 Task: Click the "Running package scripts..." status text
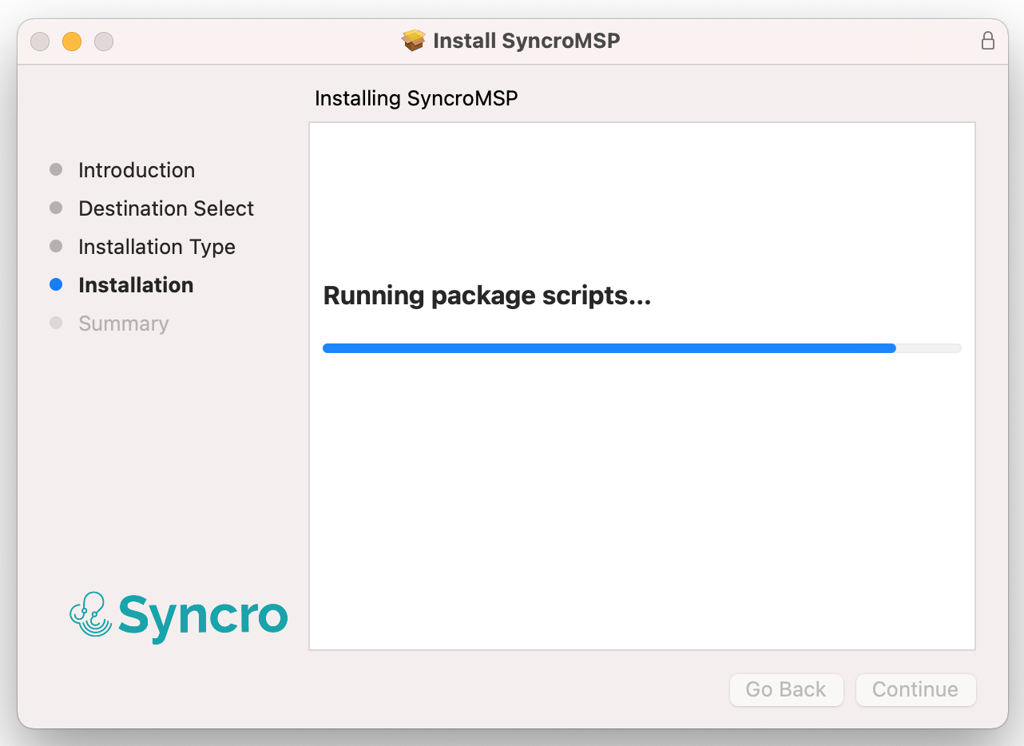tap(487, 296)
